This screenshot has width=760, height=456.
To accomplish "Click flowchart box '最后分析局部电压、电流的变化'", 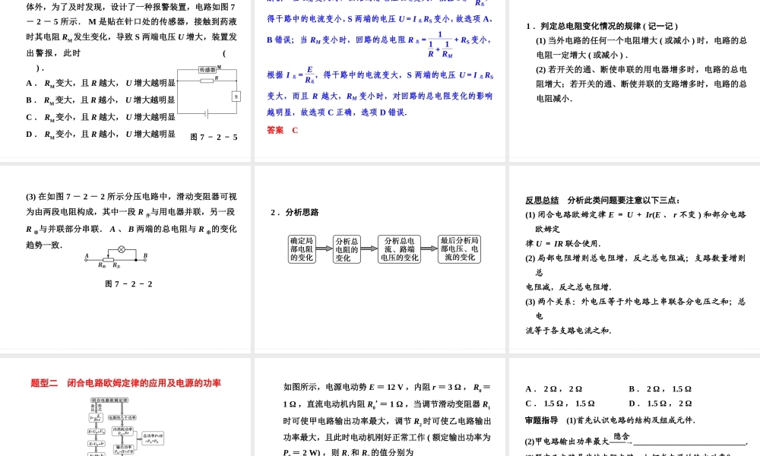I will click(460, 249).
